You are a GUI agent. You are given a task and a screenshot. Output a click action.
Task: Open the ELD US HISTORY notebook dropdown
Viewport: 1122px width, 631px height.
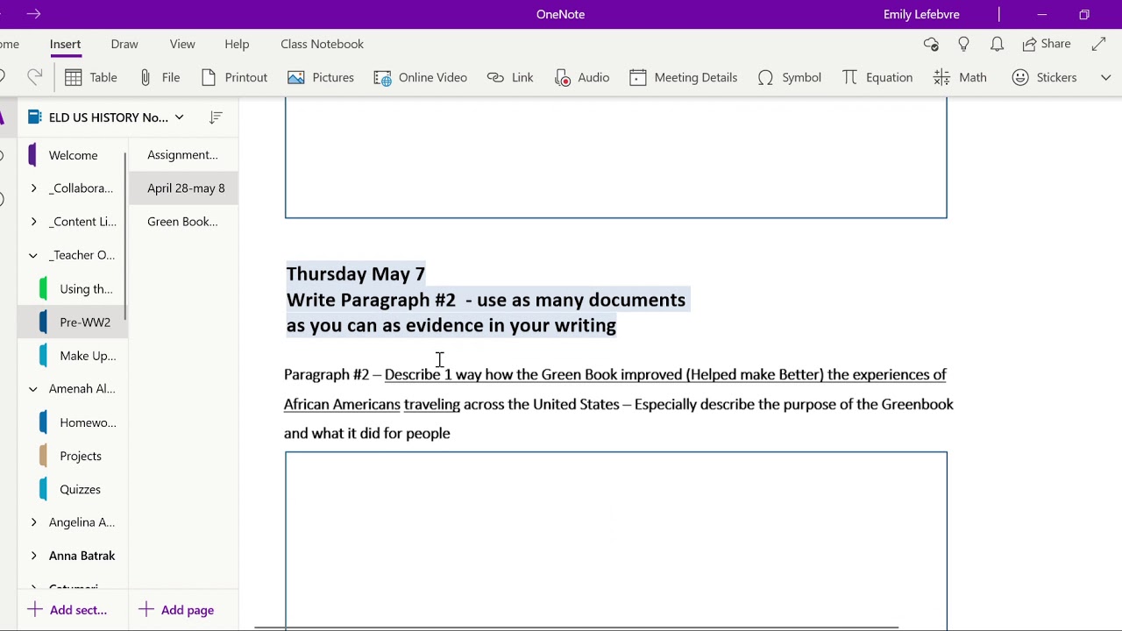pos(179,117)
